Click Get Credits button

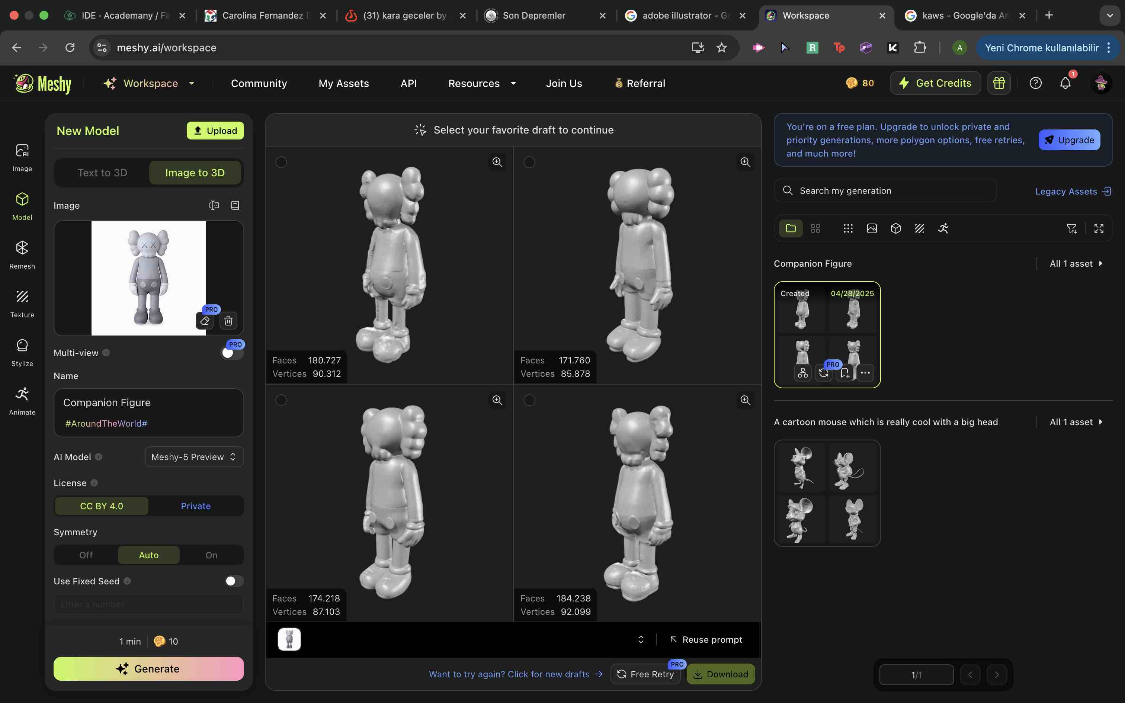[935, 83]
